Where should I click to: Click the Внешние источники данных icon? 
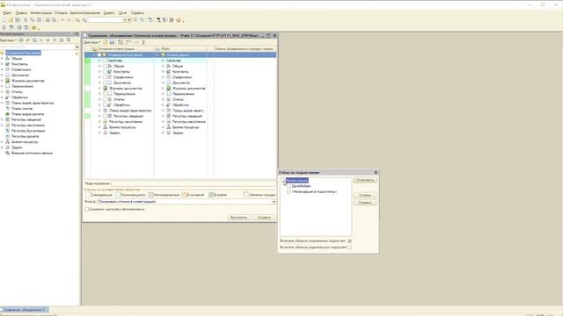point(8,153)
